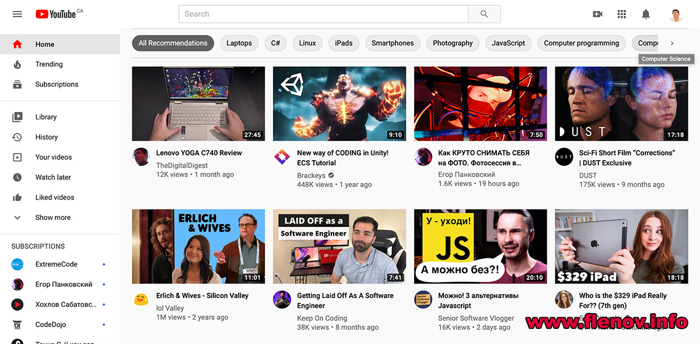
Task: Click Brackeys channel avatar
Action: [x=282, y=157]
